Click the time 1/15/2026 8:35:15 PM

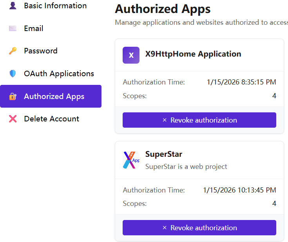(241, 82)
